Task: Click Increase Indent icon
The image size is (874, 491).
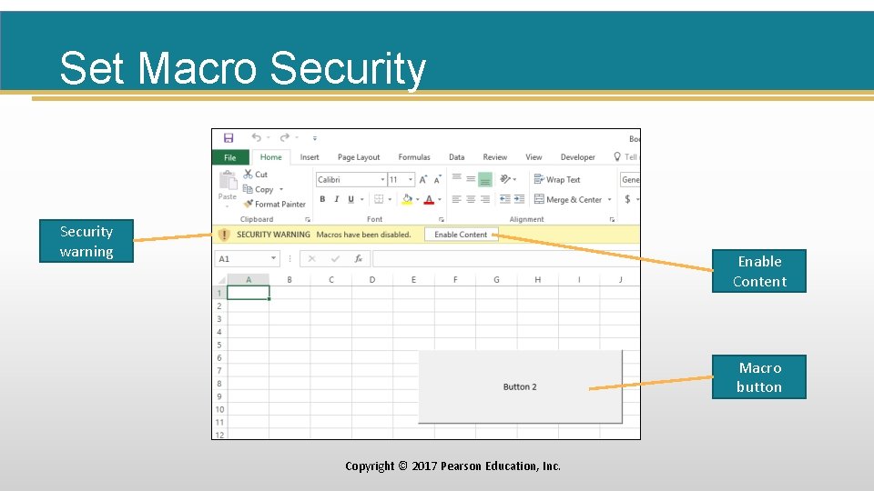Action: coord(519,199)
